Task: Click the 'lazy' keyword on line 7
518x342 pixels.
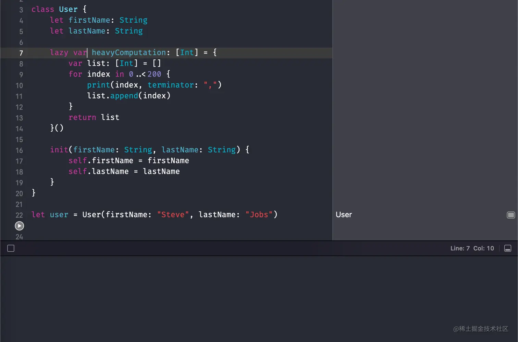Action: (x=59, y=52)
